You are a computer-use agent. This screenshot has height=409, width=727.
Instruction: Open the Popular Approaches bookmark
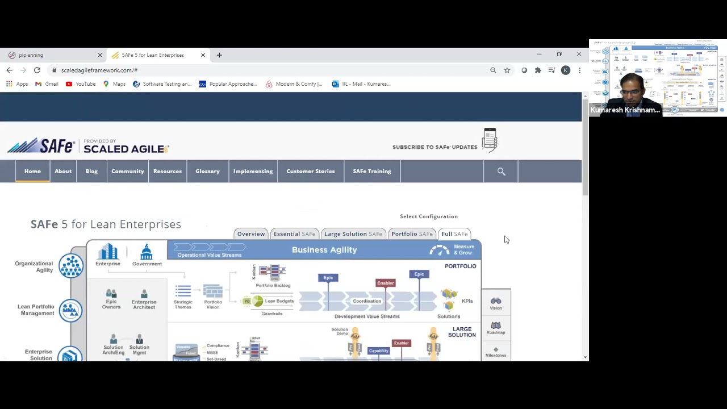tap(228, 84)
